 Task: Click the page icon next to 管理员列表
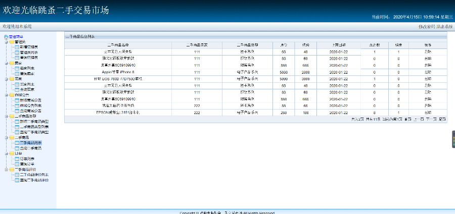coord(17,52)
